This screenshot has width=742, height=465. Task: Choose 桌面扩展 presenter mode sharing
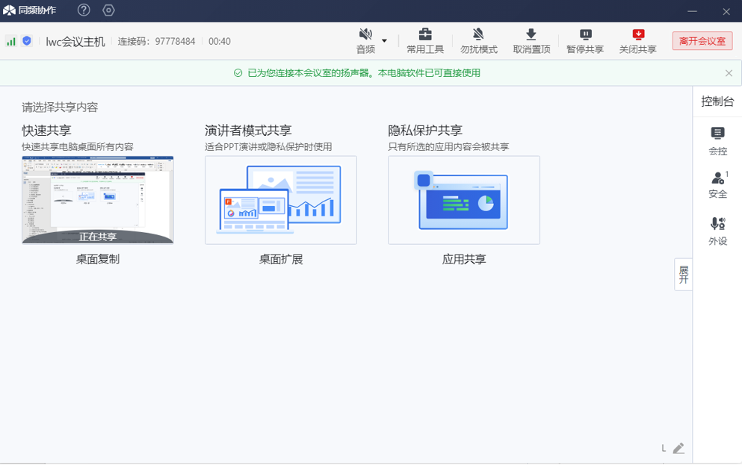coord(281,200)
